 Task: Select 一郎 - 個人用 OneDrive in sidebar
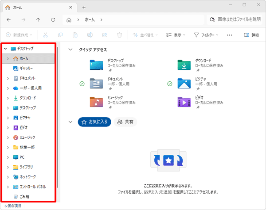[x=31, y=88]
